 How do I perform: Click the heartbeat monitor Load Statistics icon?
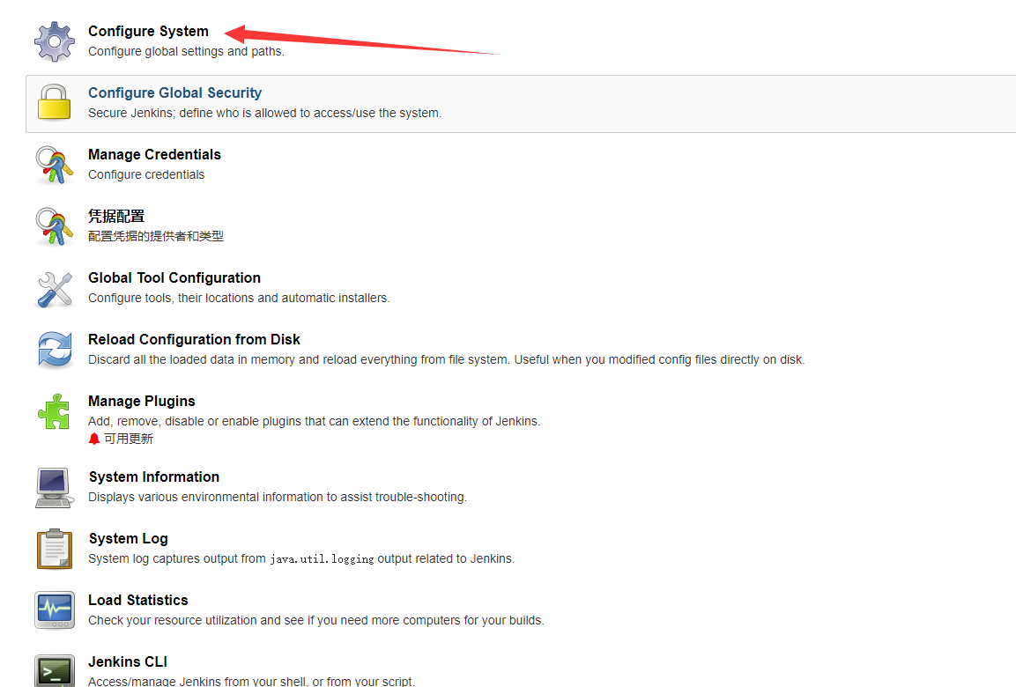tap(54, 610)
